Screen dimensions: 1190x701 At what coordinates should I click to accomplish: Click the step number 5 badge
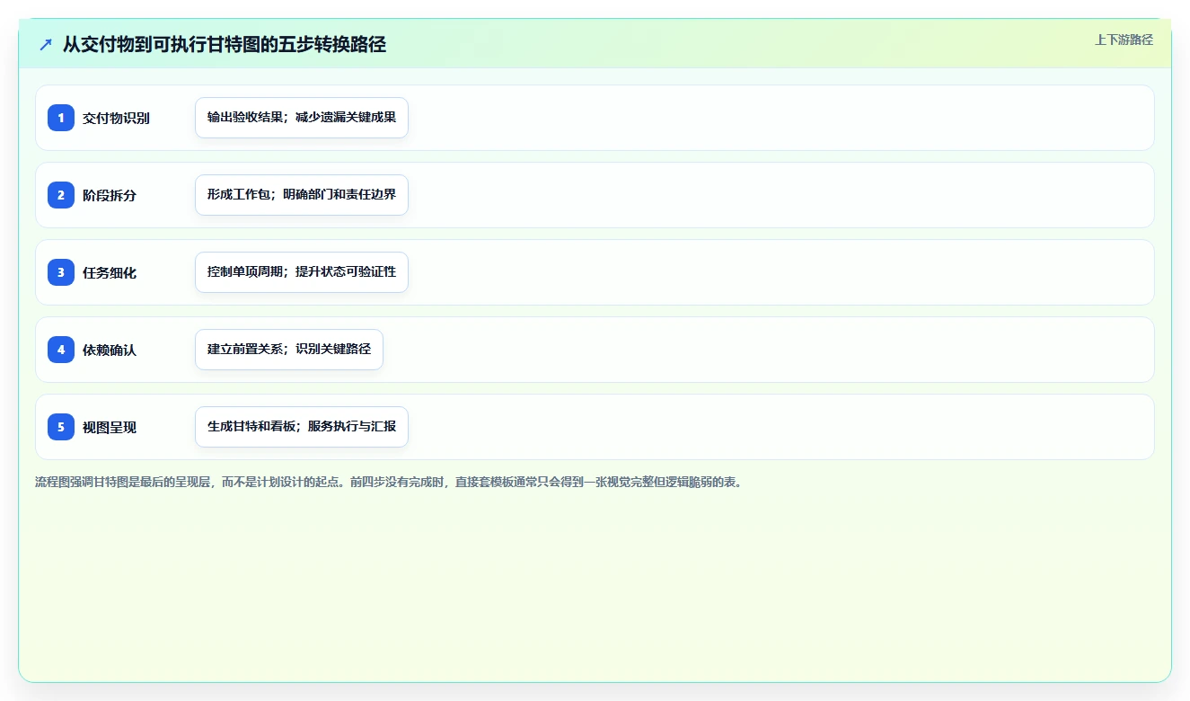(61, 427)
